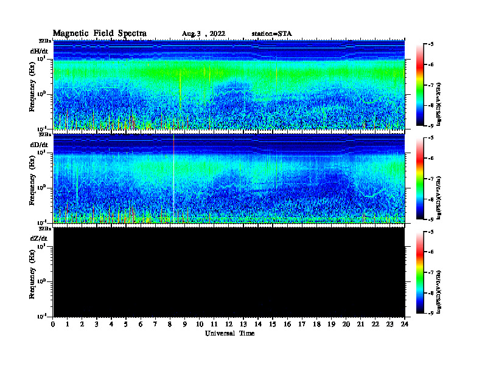Viewport: 482px width, 372px height.
Task: Click hour tick label "21" on time axis
Action: [x=360, y=324]
